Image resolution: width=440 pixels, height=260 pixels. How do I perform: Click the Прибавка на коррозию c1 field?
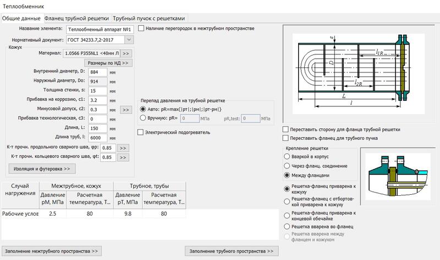pos(98,100)
